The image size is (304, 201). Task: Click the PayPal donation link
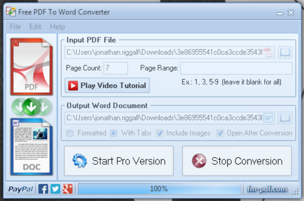point(20,189)
